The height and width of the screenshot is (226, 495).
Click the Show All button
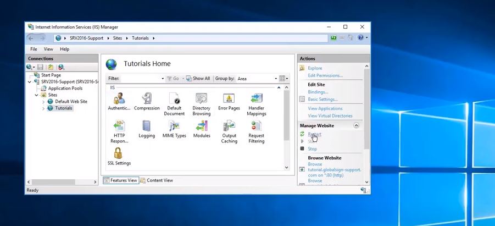pyautogui.click(x=198, y=79)
